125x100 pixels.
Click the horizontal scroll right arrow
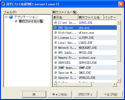(x=115, y=84)
